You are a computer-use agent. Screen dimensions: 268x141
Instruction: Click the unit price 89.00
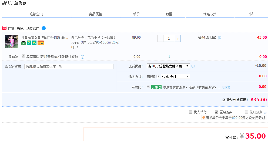[136, 38]
